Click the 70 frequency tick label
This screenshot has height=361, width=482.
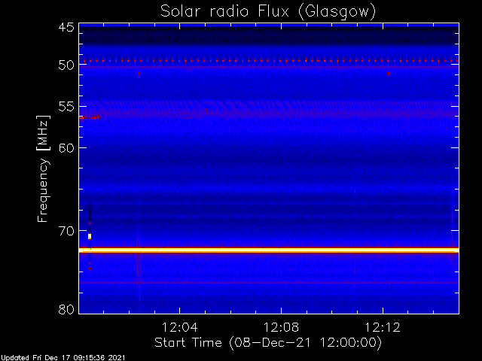tap(66, 231)
